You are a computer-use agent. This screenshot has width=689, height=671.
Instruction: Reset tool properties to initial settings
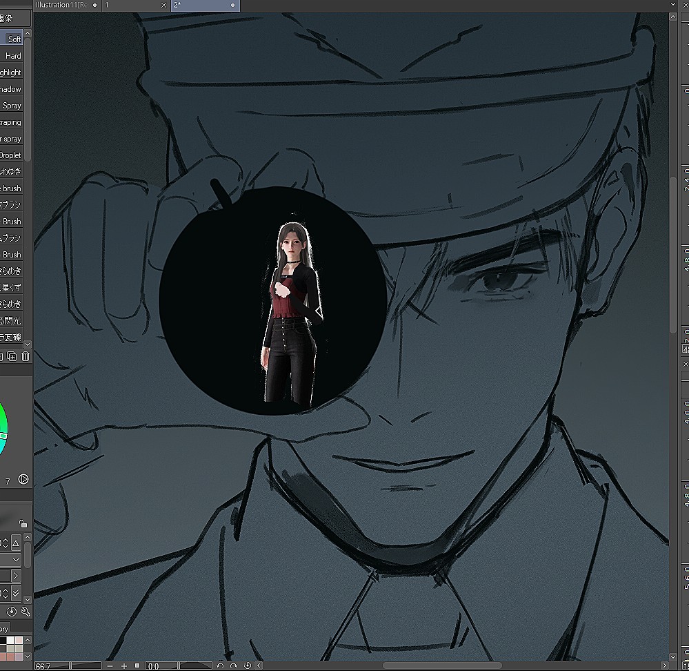pyautogui.click(x=12, y=612)
